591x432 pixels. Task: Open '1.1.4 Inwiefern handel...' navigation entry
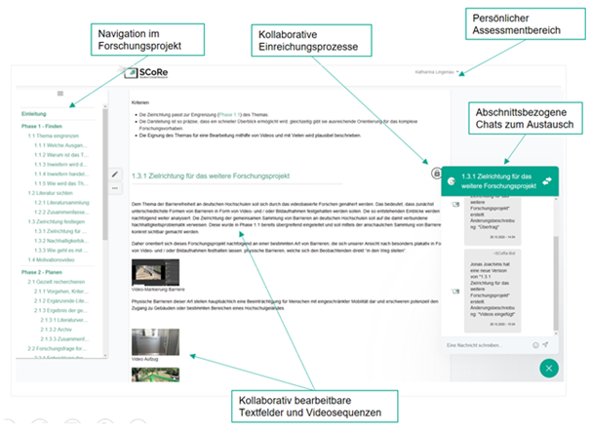coord(61,174)
